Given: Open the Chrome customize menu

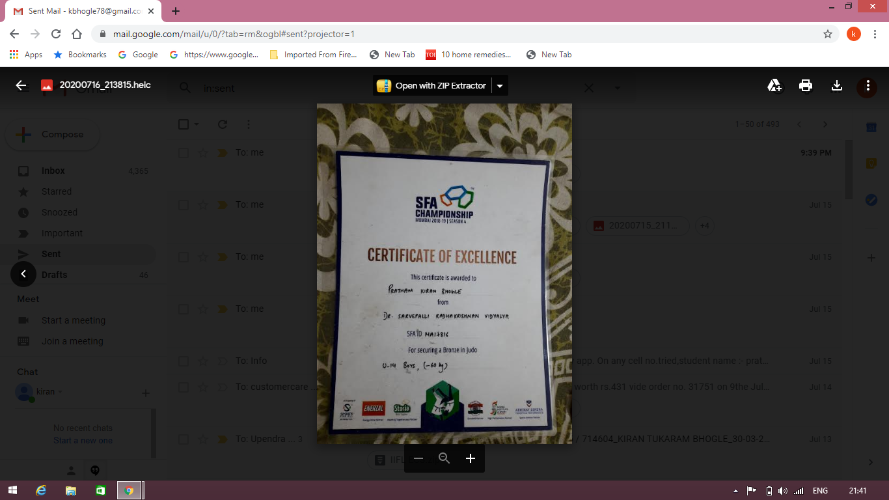Looking at the screenshot, I should click(875, 34).
